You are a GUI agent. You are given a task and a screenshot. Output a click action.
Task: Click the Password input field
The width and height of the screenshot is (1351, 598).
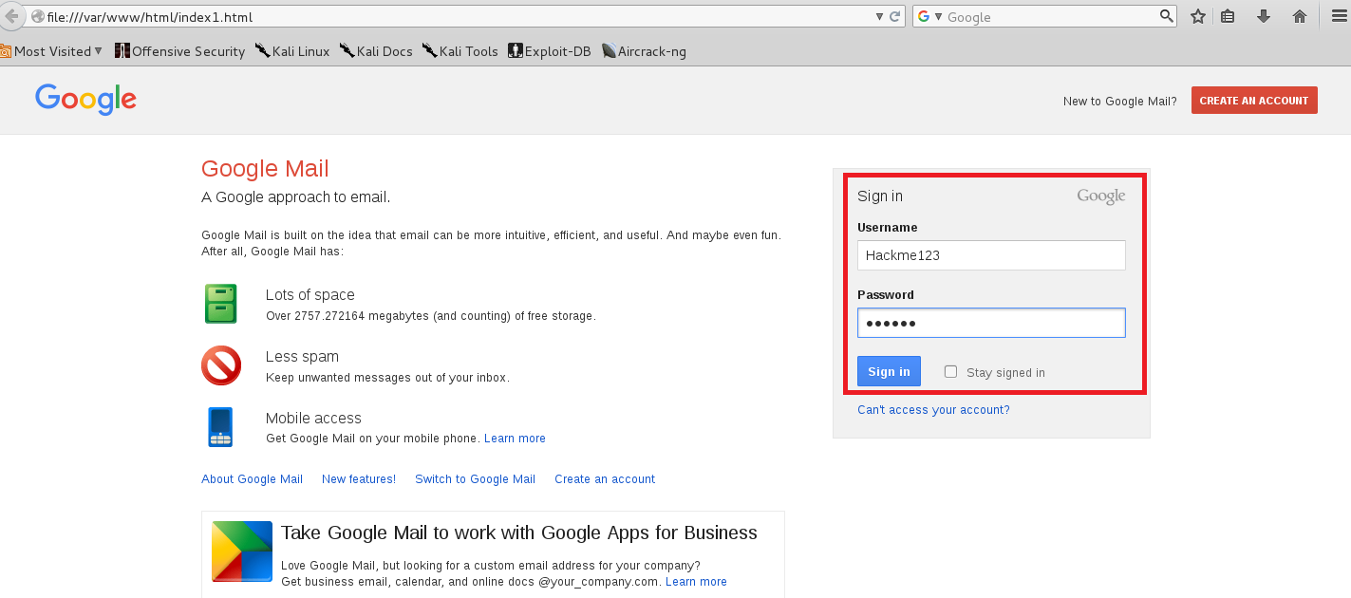tap(991, 323)
